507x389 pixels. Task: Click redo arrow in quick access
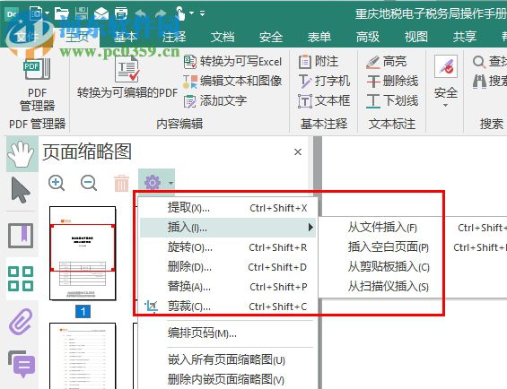[x=161, y=13]
